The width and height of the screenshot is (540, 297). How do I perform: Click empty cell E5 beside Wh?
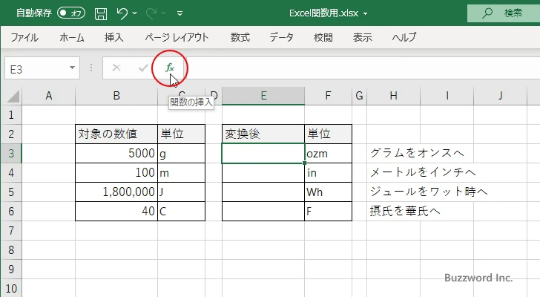pos(263,192)
